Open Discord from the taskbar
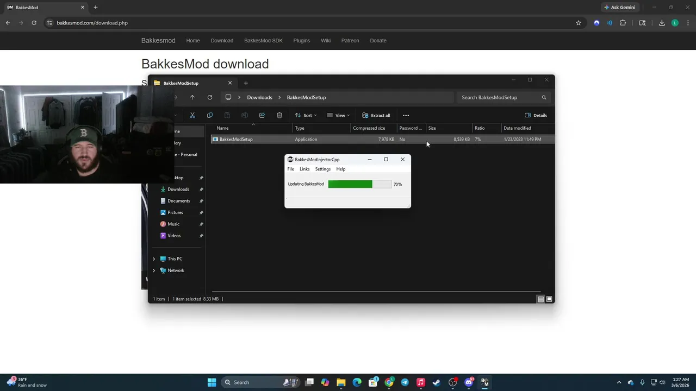 coord(469,382)
